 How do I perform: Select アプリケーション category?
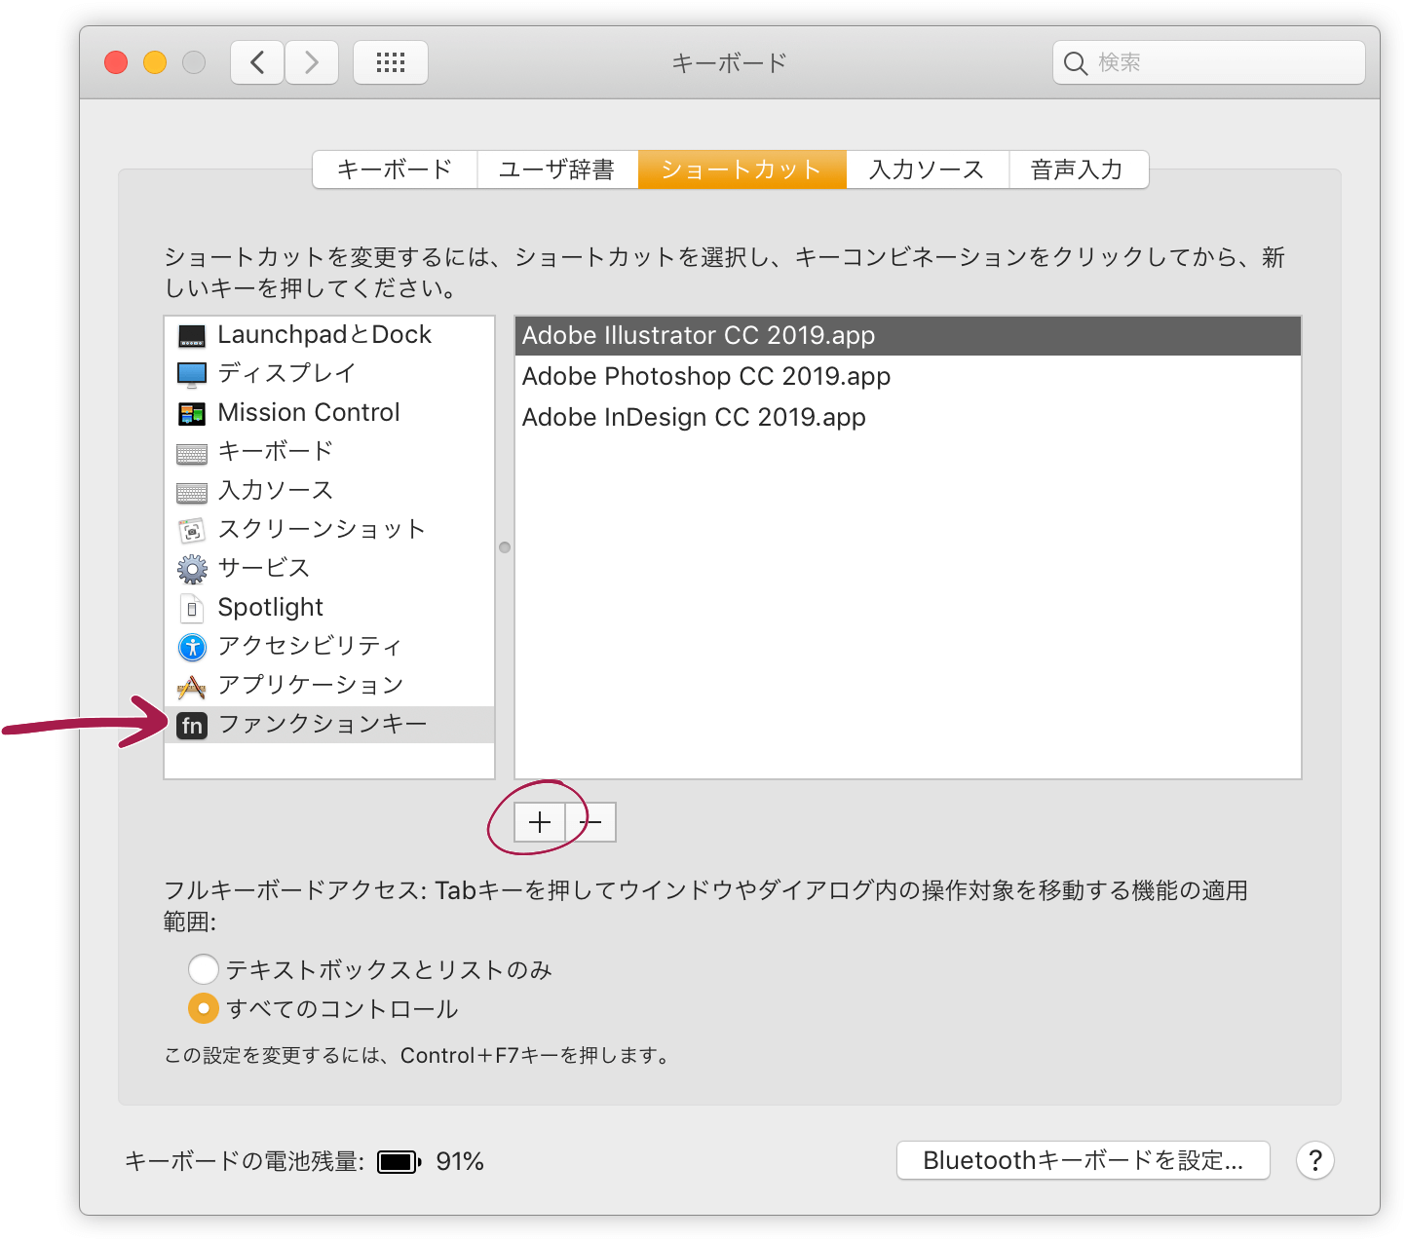(x=329, y=686)
